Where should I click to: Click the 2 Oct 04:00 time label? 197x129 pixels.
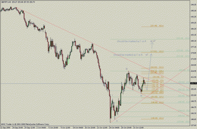pos(41,128)
